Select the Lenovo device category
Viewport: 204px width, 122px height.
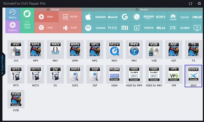pos(101,28)
